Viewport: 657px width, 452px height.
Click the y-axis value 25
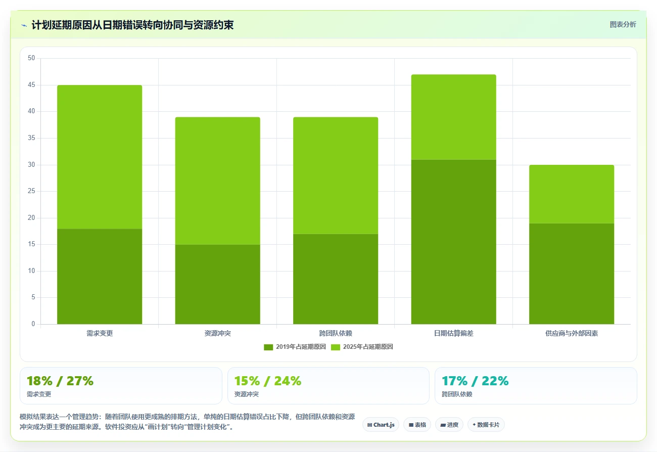coord(31,191)
